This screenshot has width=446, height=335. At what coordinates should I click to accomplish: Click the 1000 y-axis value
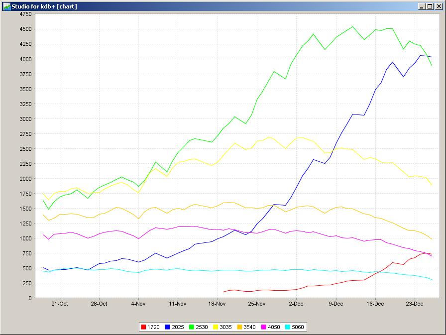coord(25,238)
